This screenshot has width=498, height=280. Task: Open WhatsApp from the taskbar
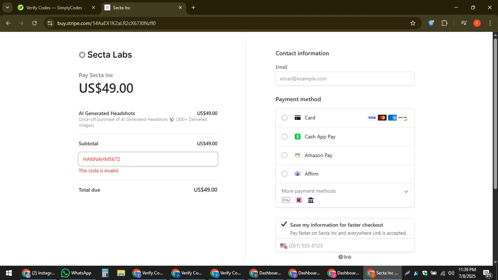76,273
